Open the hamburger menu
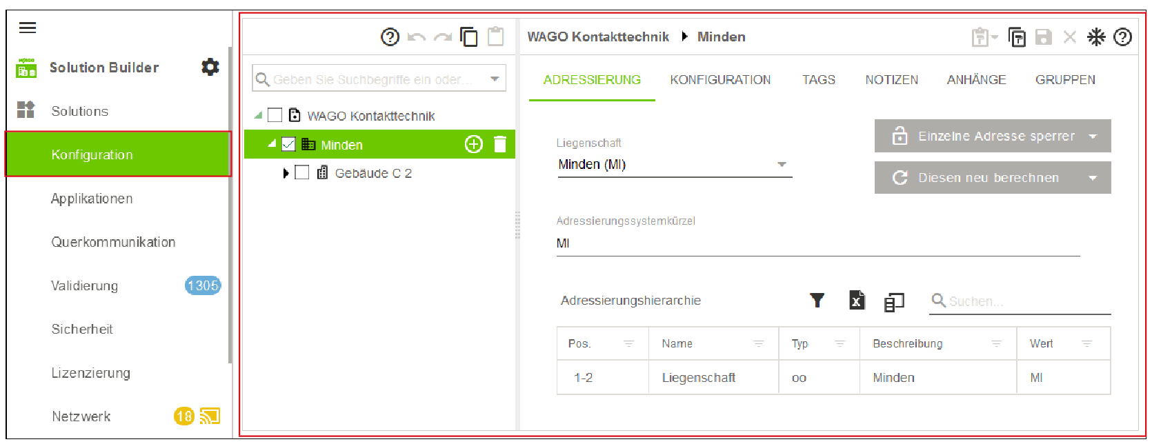Screen dimensions: 1152x444 pos(28,28)
